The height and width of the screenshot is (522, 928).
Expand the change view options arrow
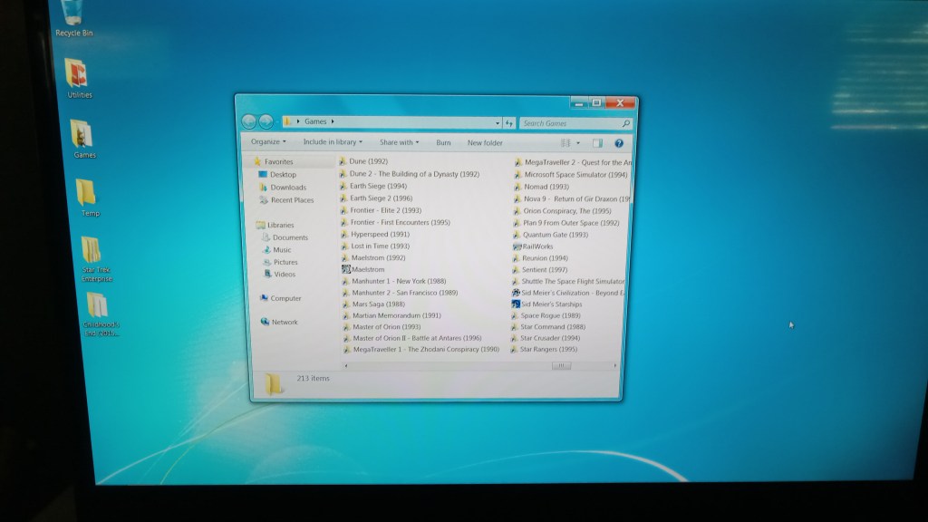(x=578, y=143)
